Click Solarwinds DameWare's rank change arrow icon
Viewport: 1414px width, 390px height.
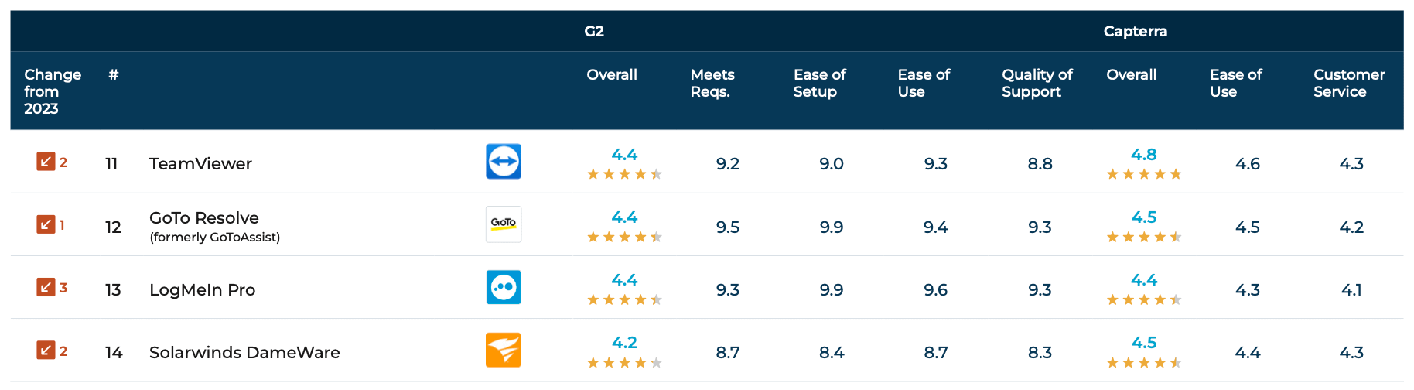[x=46, y=350]
